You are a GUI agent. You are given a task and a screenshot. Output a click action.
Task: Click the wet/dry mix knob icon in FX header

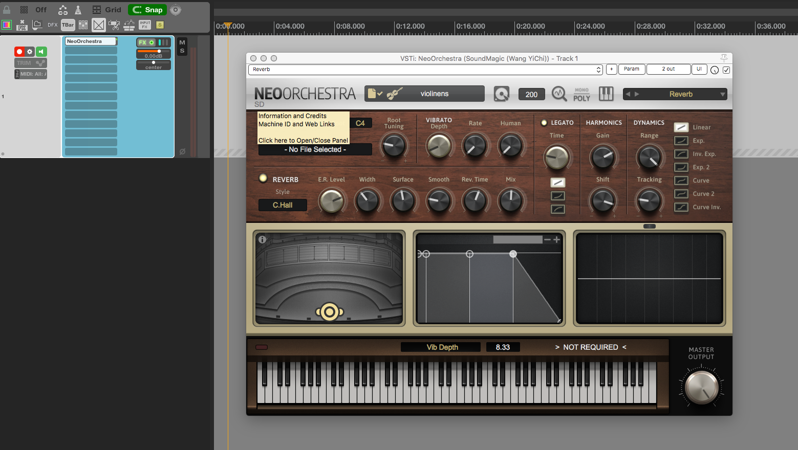[x=715, y=70]
